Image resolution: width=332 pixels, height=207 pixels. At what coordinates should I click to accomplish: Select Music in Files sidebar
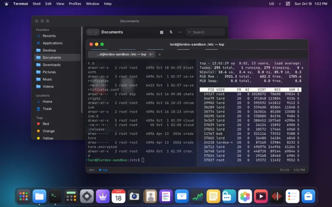tap(57, 79)
